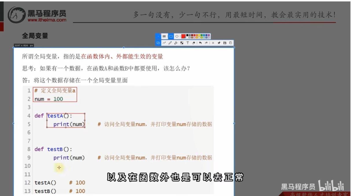The image size is (351, 196).
Task: Select the polyline drawing tool
Action: pos(164,43)
